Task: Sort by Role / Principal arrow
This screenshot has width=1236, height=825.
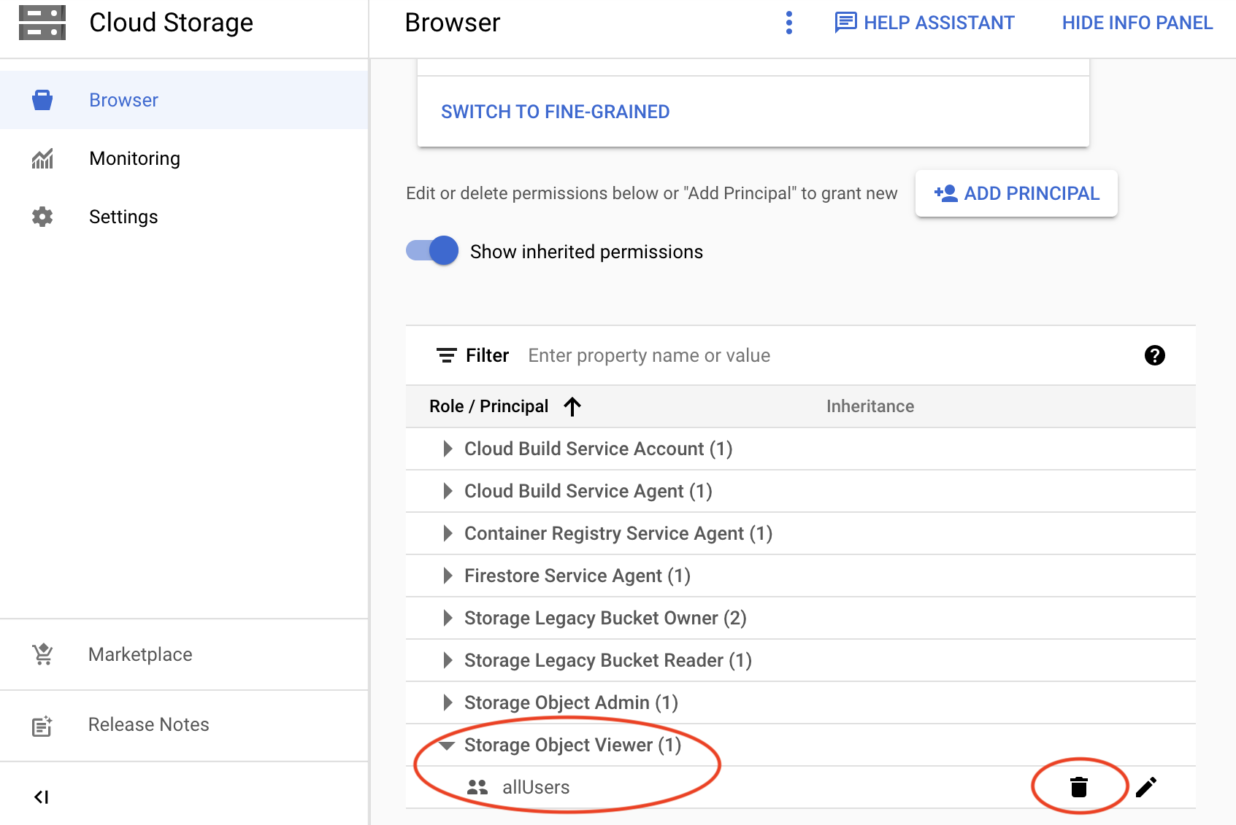Action: pos(572,406)
